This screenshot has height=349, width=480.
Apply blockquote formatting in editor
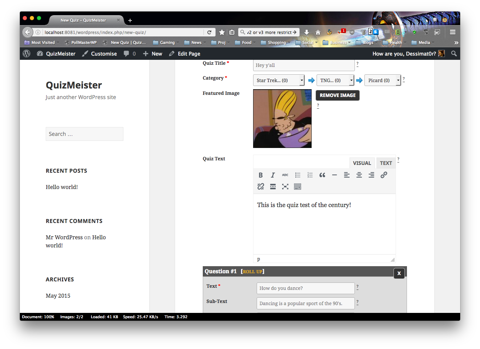coord(322,175)
